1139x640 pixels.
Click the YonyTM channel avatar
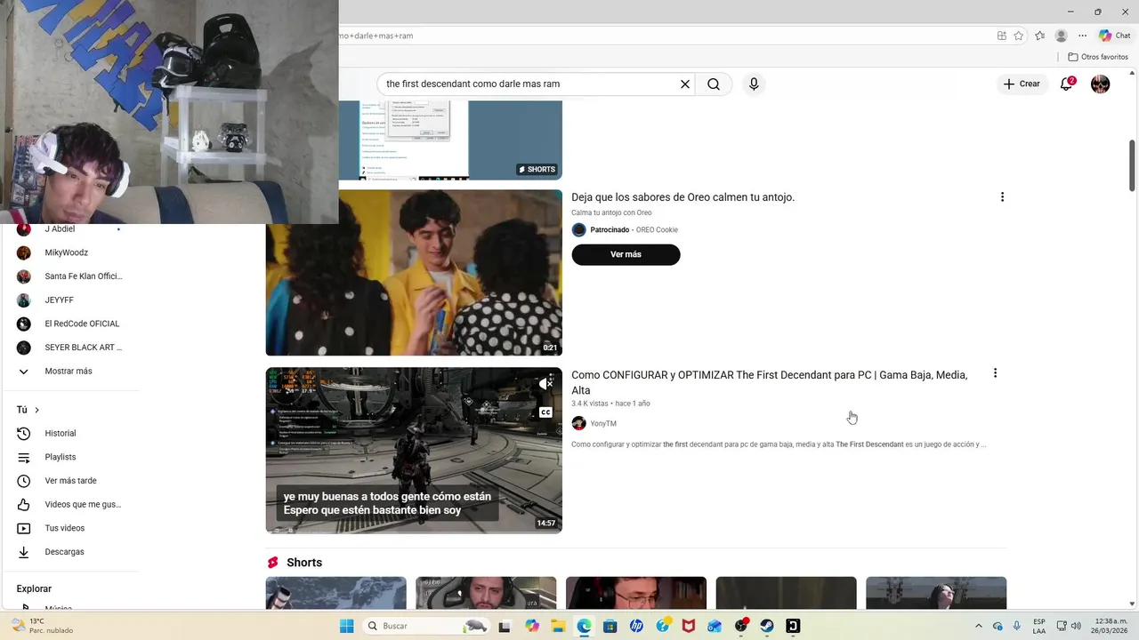coord(578,423)
